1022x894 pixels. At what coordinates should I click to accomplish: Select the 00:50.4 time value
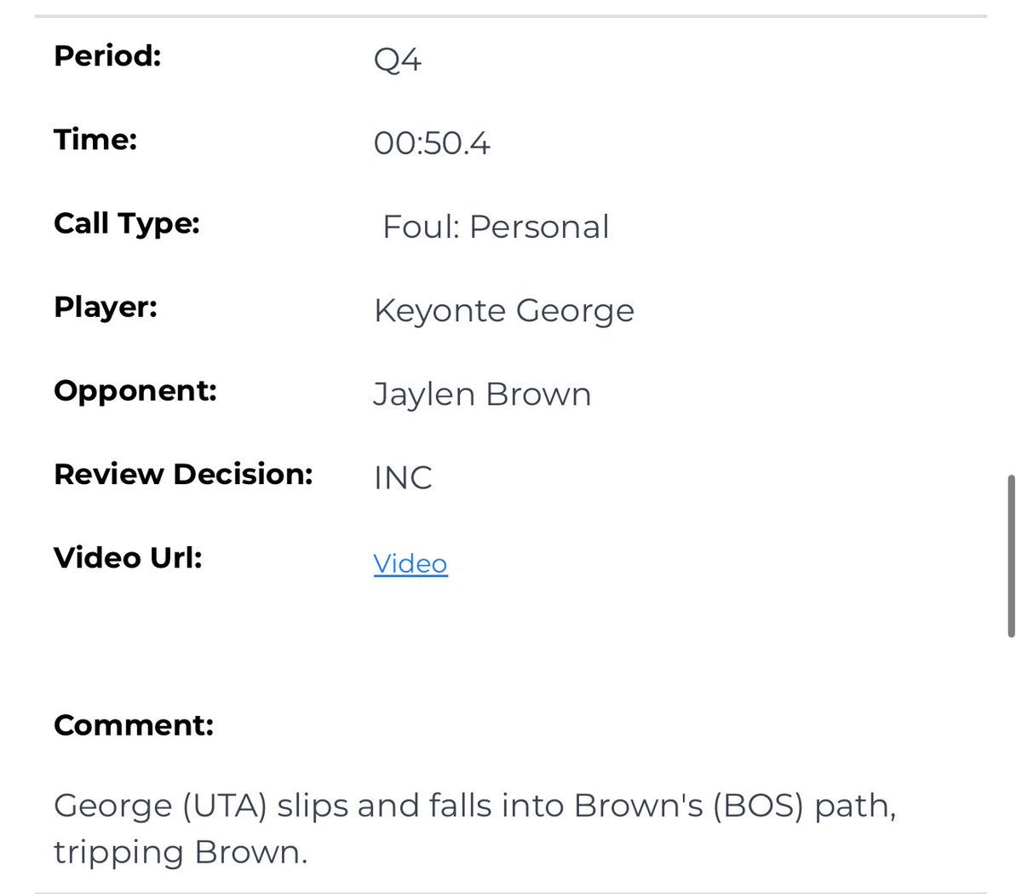tap(431, 143)
